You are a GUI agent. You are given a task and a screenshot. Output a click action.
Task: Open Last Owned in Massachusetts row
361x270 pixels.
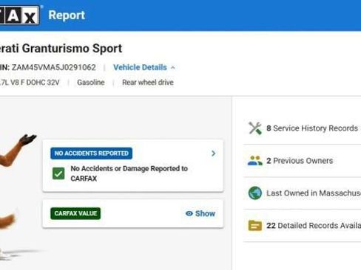pyautogui.click(x=302, y=193)
